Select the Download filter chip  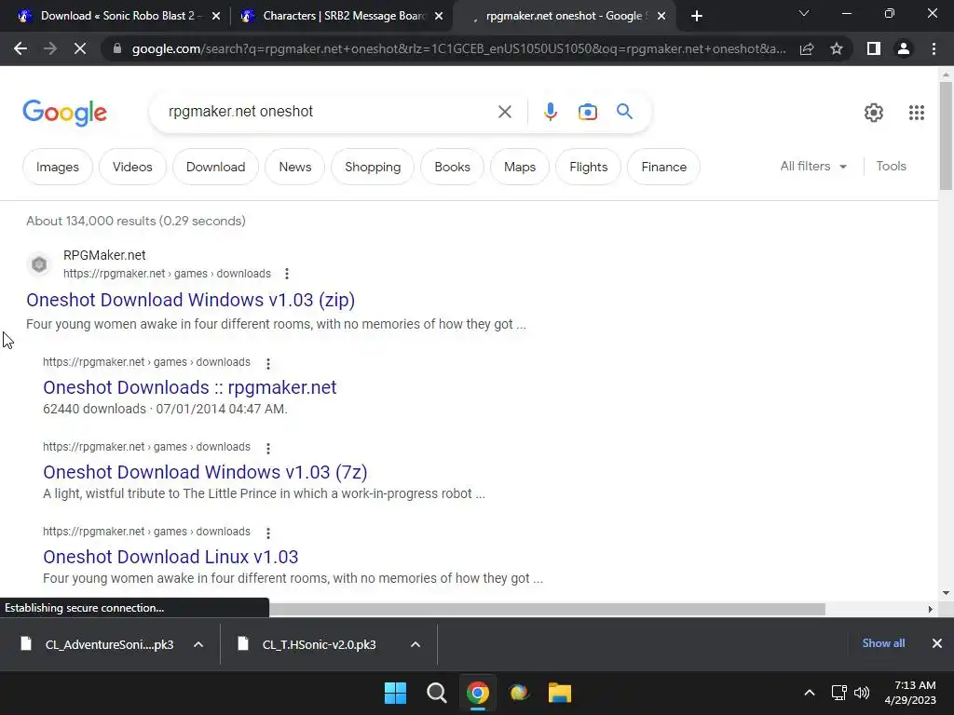(x=215, y=167)
